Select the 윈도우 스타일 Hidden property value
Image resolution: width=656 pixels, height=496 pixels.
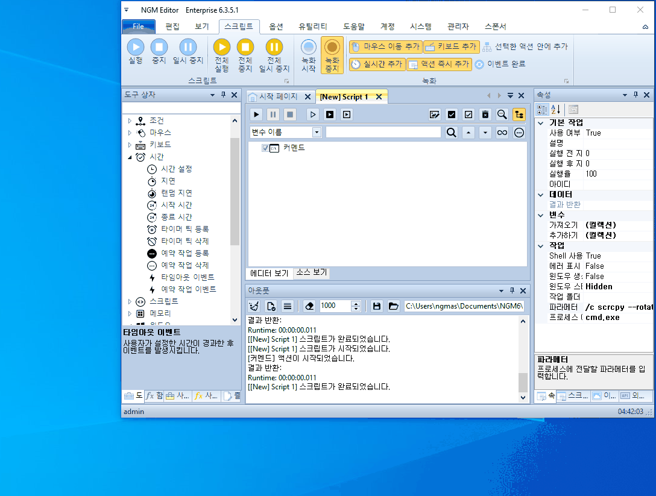[x=618, y=287]
